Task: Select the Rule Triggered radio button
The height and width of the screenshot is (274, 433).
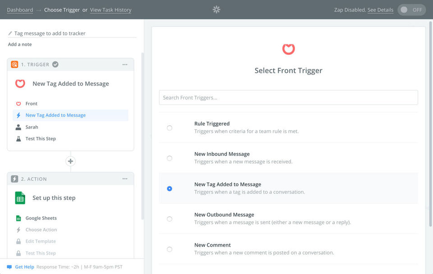Action: pyautogui.click(x=170, y=128)
